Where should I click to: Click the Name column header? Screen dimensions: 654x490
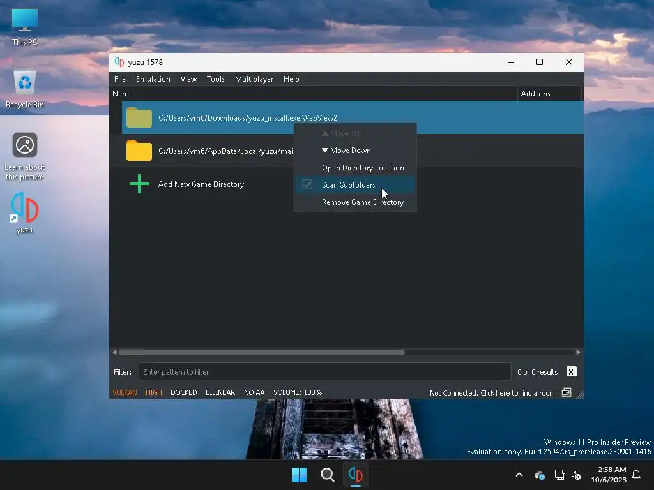pos(314,94)
